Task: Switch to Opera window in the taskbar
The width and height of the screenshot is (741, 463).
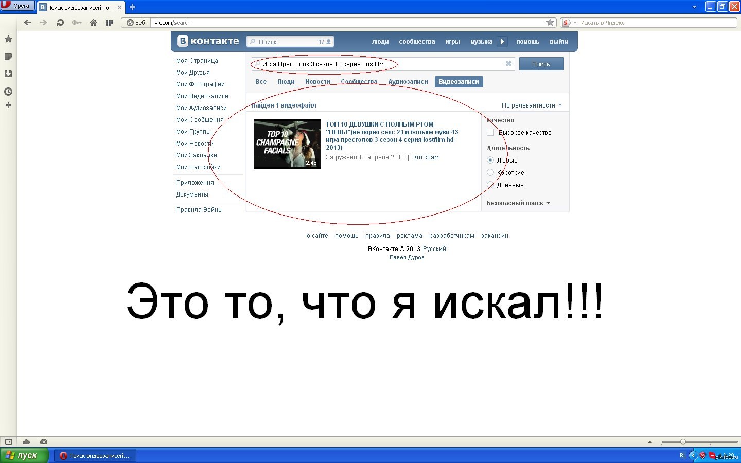Action: click(x=95, y=455)
